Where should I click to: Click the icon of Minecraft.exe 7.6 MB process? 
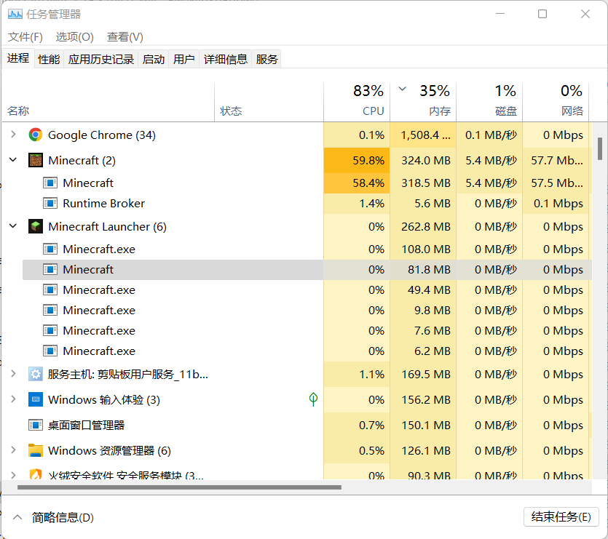(50, 330)
